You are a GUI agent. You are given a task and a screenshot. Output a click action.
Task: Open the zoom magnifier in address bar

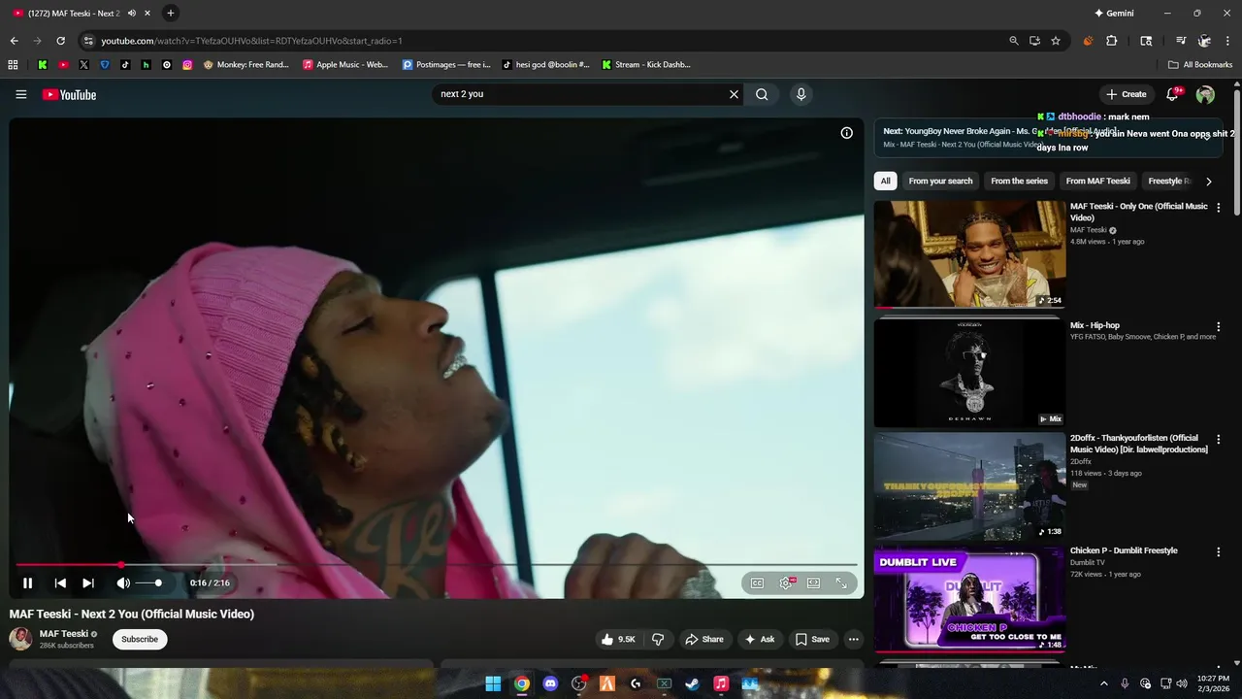tap(1014, 41)
